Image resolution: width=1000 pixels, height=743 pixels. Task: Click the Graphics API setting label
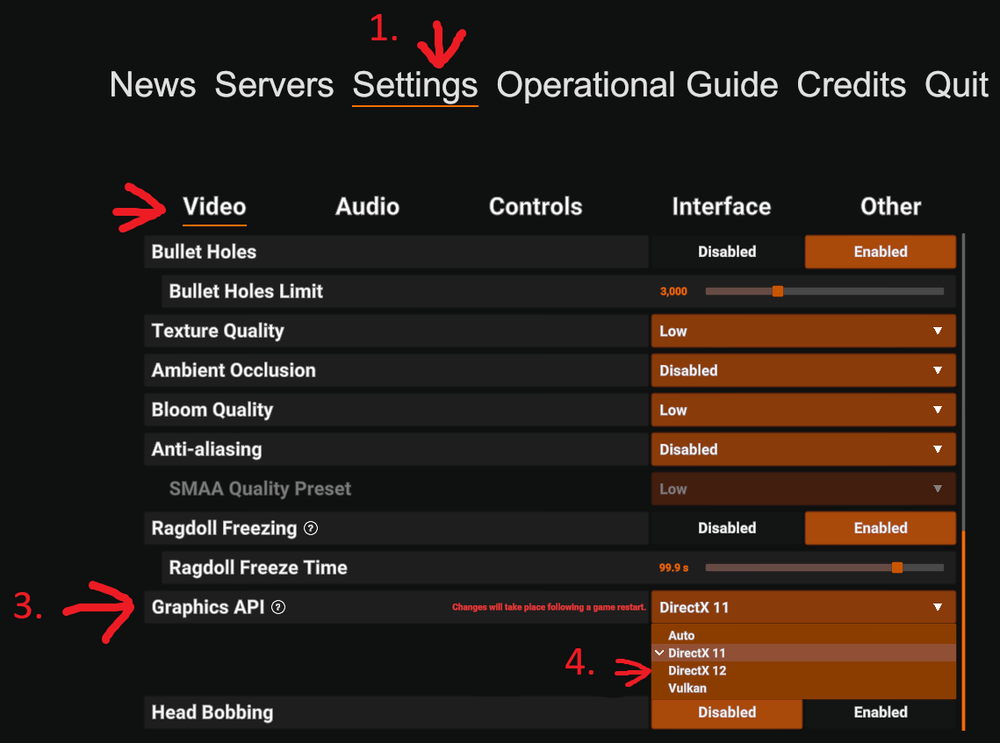point(208,607)
